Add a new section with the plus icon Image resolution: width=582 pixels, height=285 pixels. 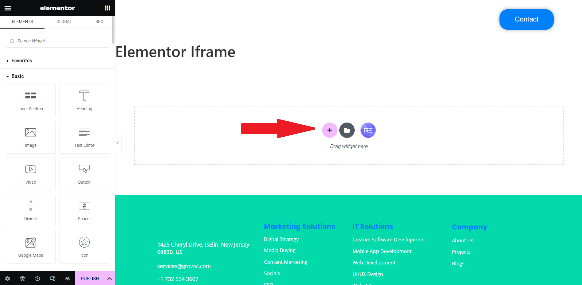(x=330, y=130)
